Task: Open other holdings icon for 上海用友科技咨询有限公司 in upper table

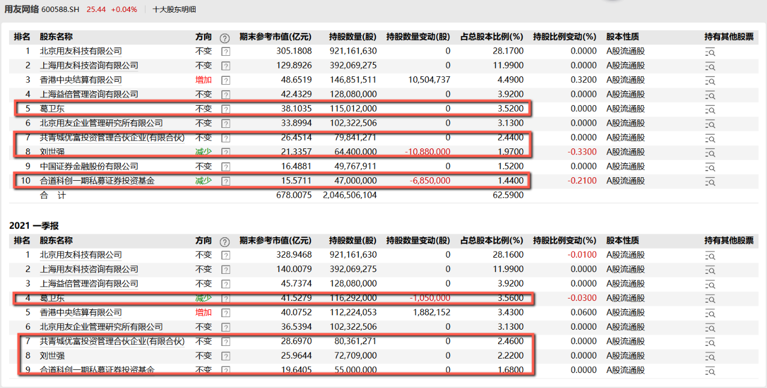Action: point(710,66)
